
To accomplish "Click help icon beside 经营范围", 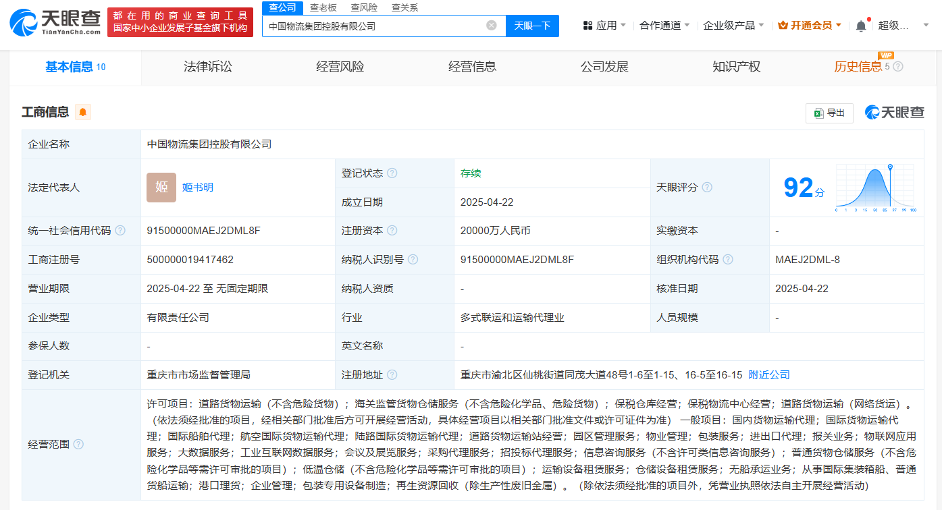I will (78, 444).
